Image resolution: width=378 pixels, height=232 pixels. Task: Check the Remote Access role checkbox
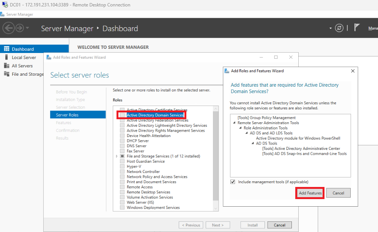122,187
